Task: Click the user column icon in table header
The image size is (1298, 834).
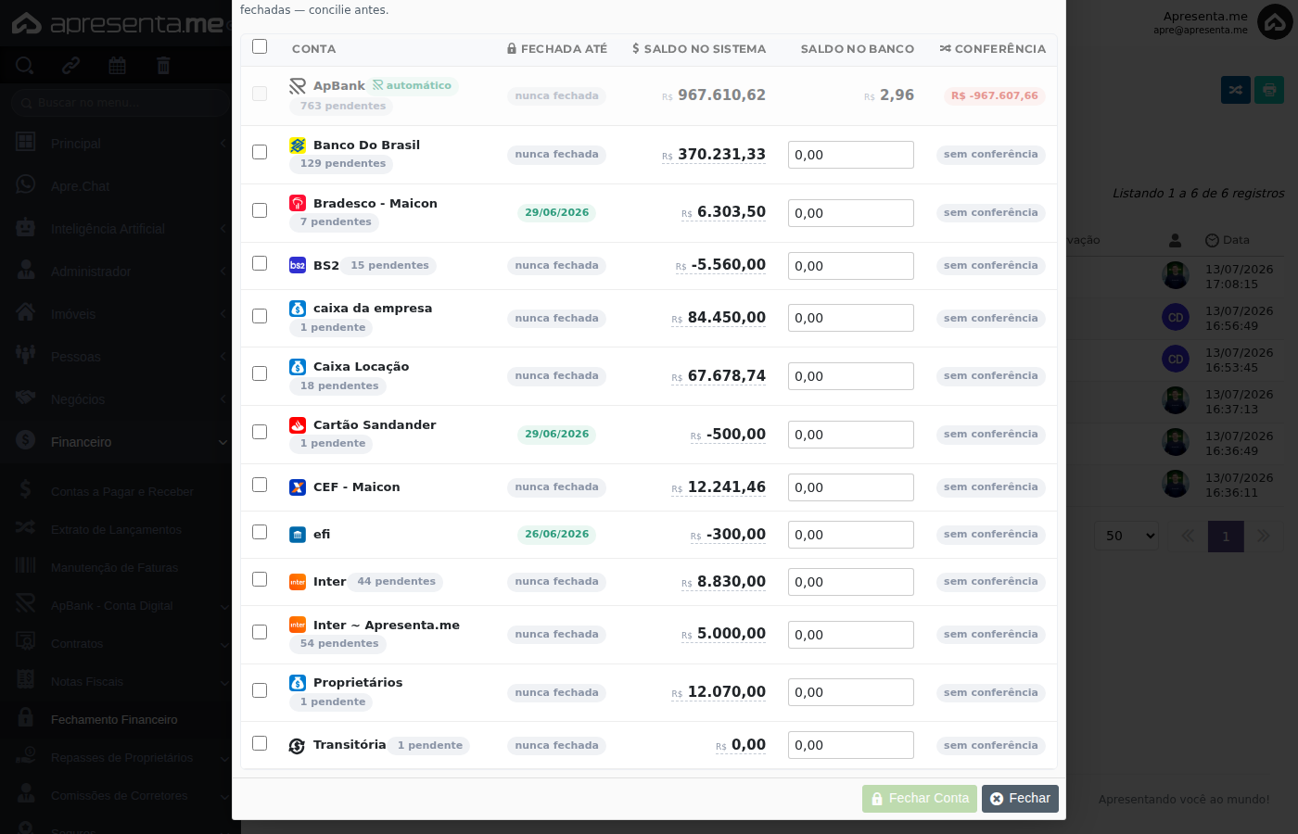Action: pos(1176,240)
